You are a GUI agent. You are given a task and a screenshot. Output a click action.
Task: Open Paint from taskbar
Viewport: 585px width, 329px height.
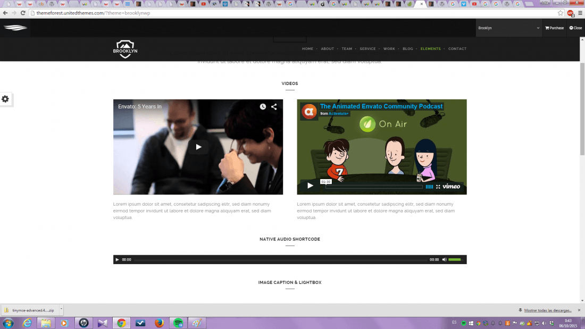pos(197,323)
